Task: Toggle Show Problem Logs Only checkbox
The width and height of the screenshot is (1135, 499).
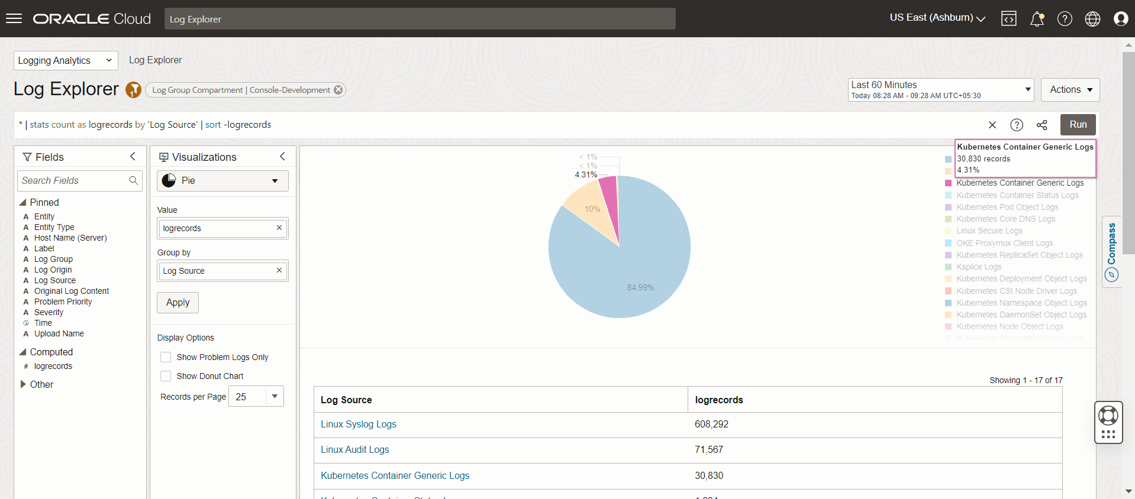Action: tap(166, 357)
